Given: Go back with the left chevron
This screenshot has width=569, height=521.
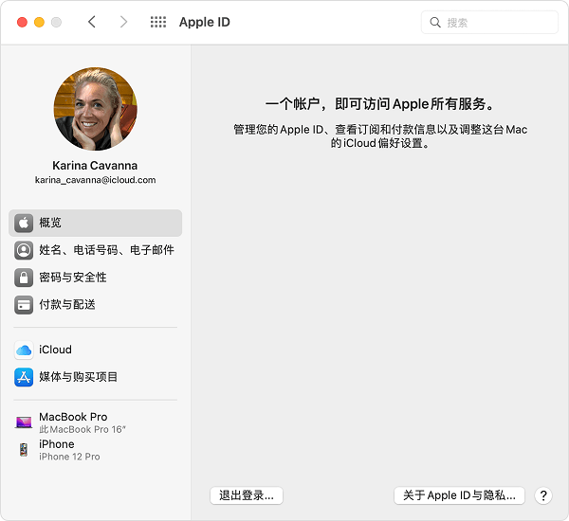Looking at the screenshot, I should click(92, 22).
